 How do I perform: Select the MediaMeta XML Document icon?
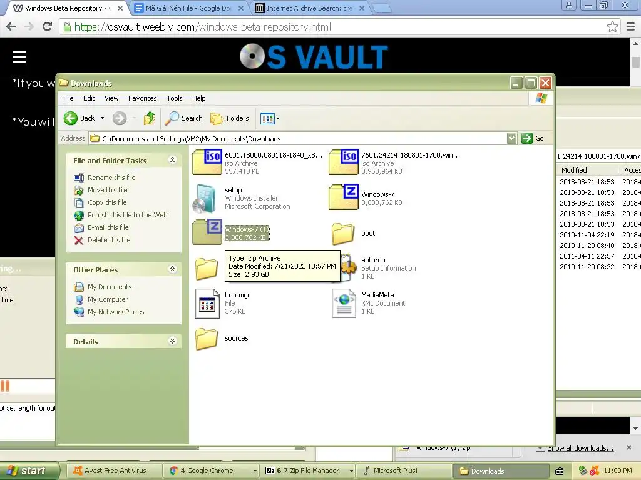pyautogui.click(x=344, y=303)
